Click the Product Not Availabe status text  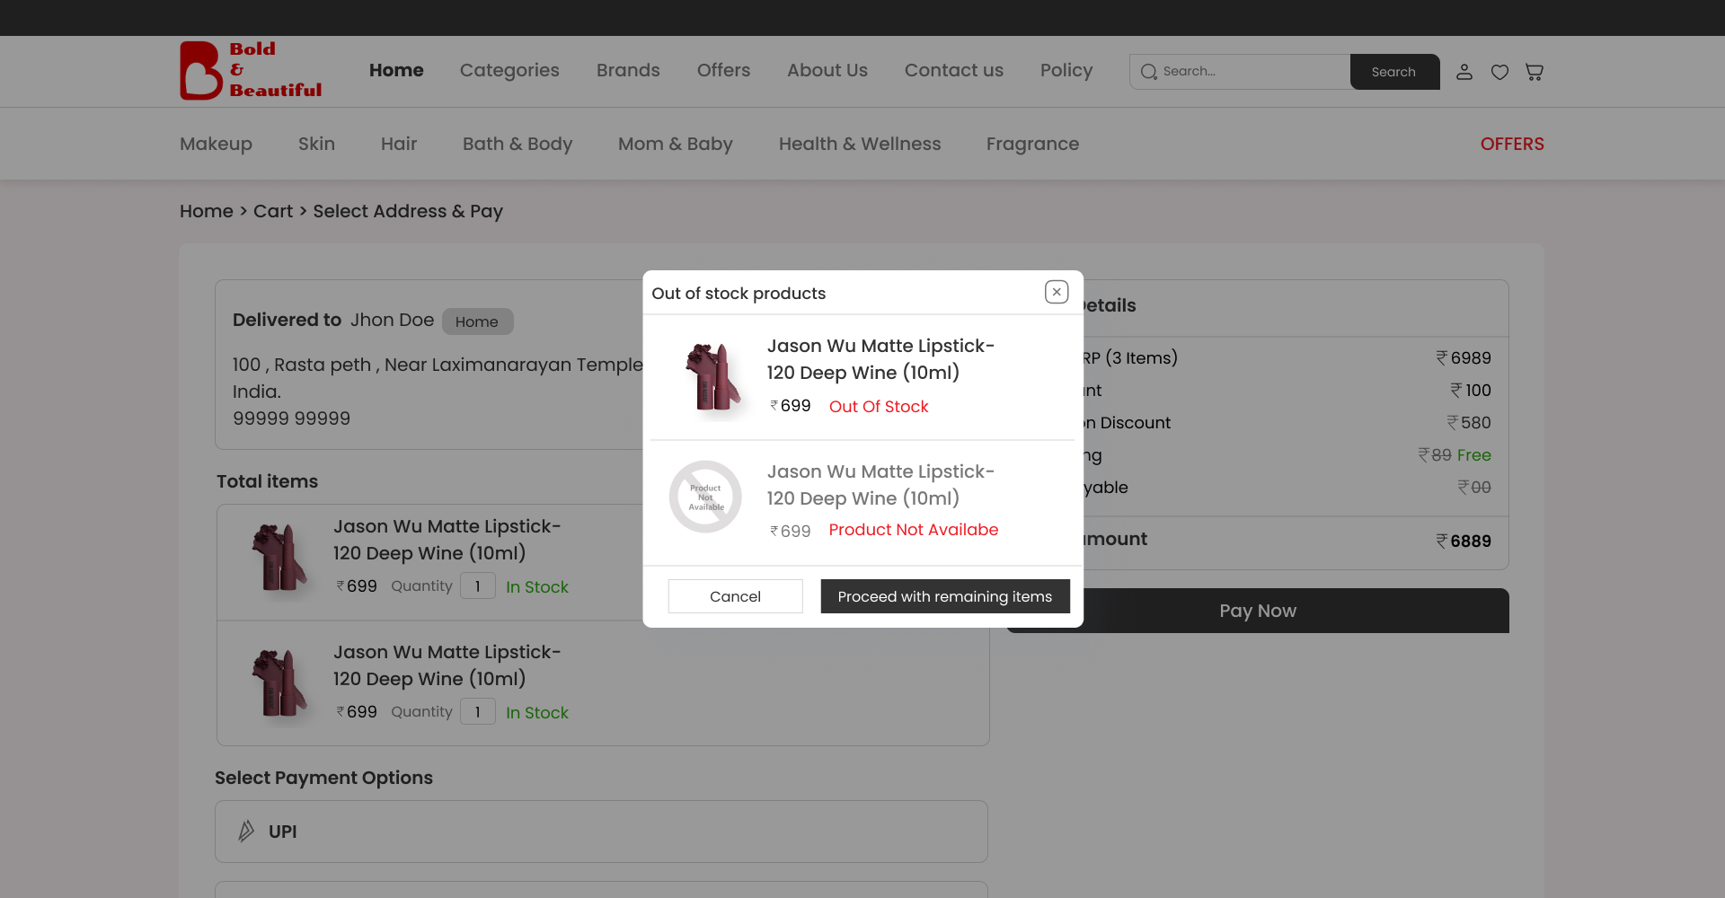click(x=914, y=530)
